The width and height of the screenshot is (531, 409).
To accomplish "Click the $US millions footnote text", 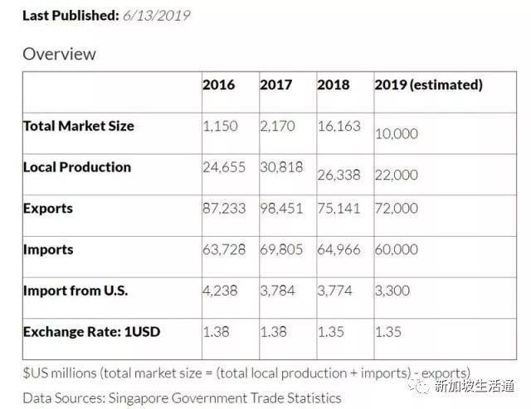I will [x=246, y=373].
